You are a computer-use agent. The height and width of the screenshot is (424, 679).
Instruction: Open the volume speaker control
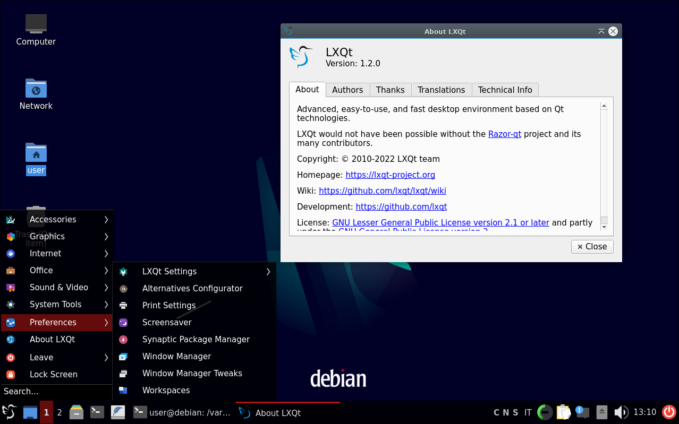click(621, 412)
